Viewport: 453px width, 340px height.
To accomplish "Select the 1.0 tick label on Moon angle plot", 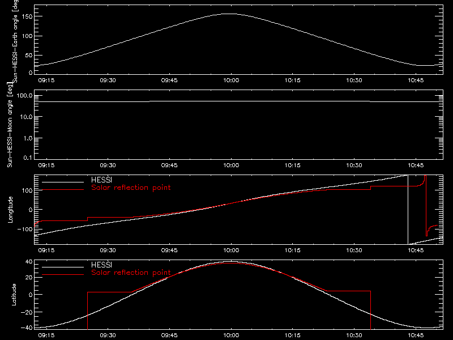I will (28, 138).
